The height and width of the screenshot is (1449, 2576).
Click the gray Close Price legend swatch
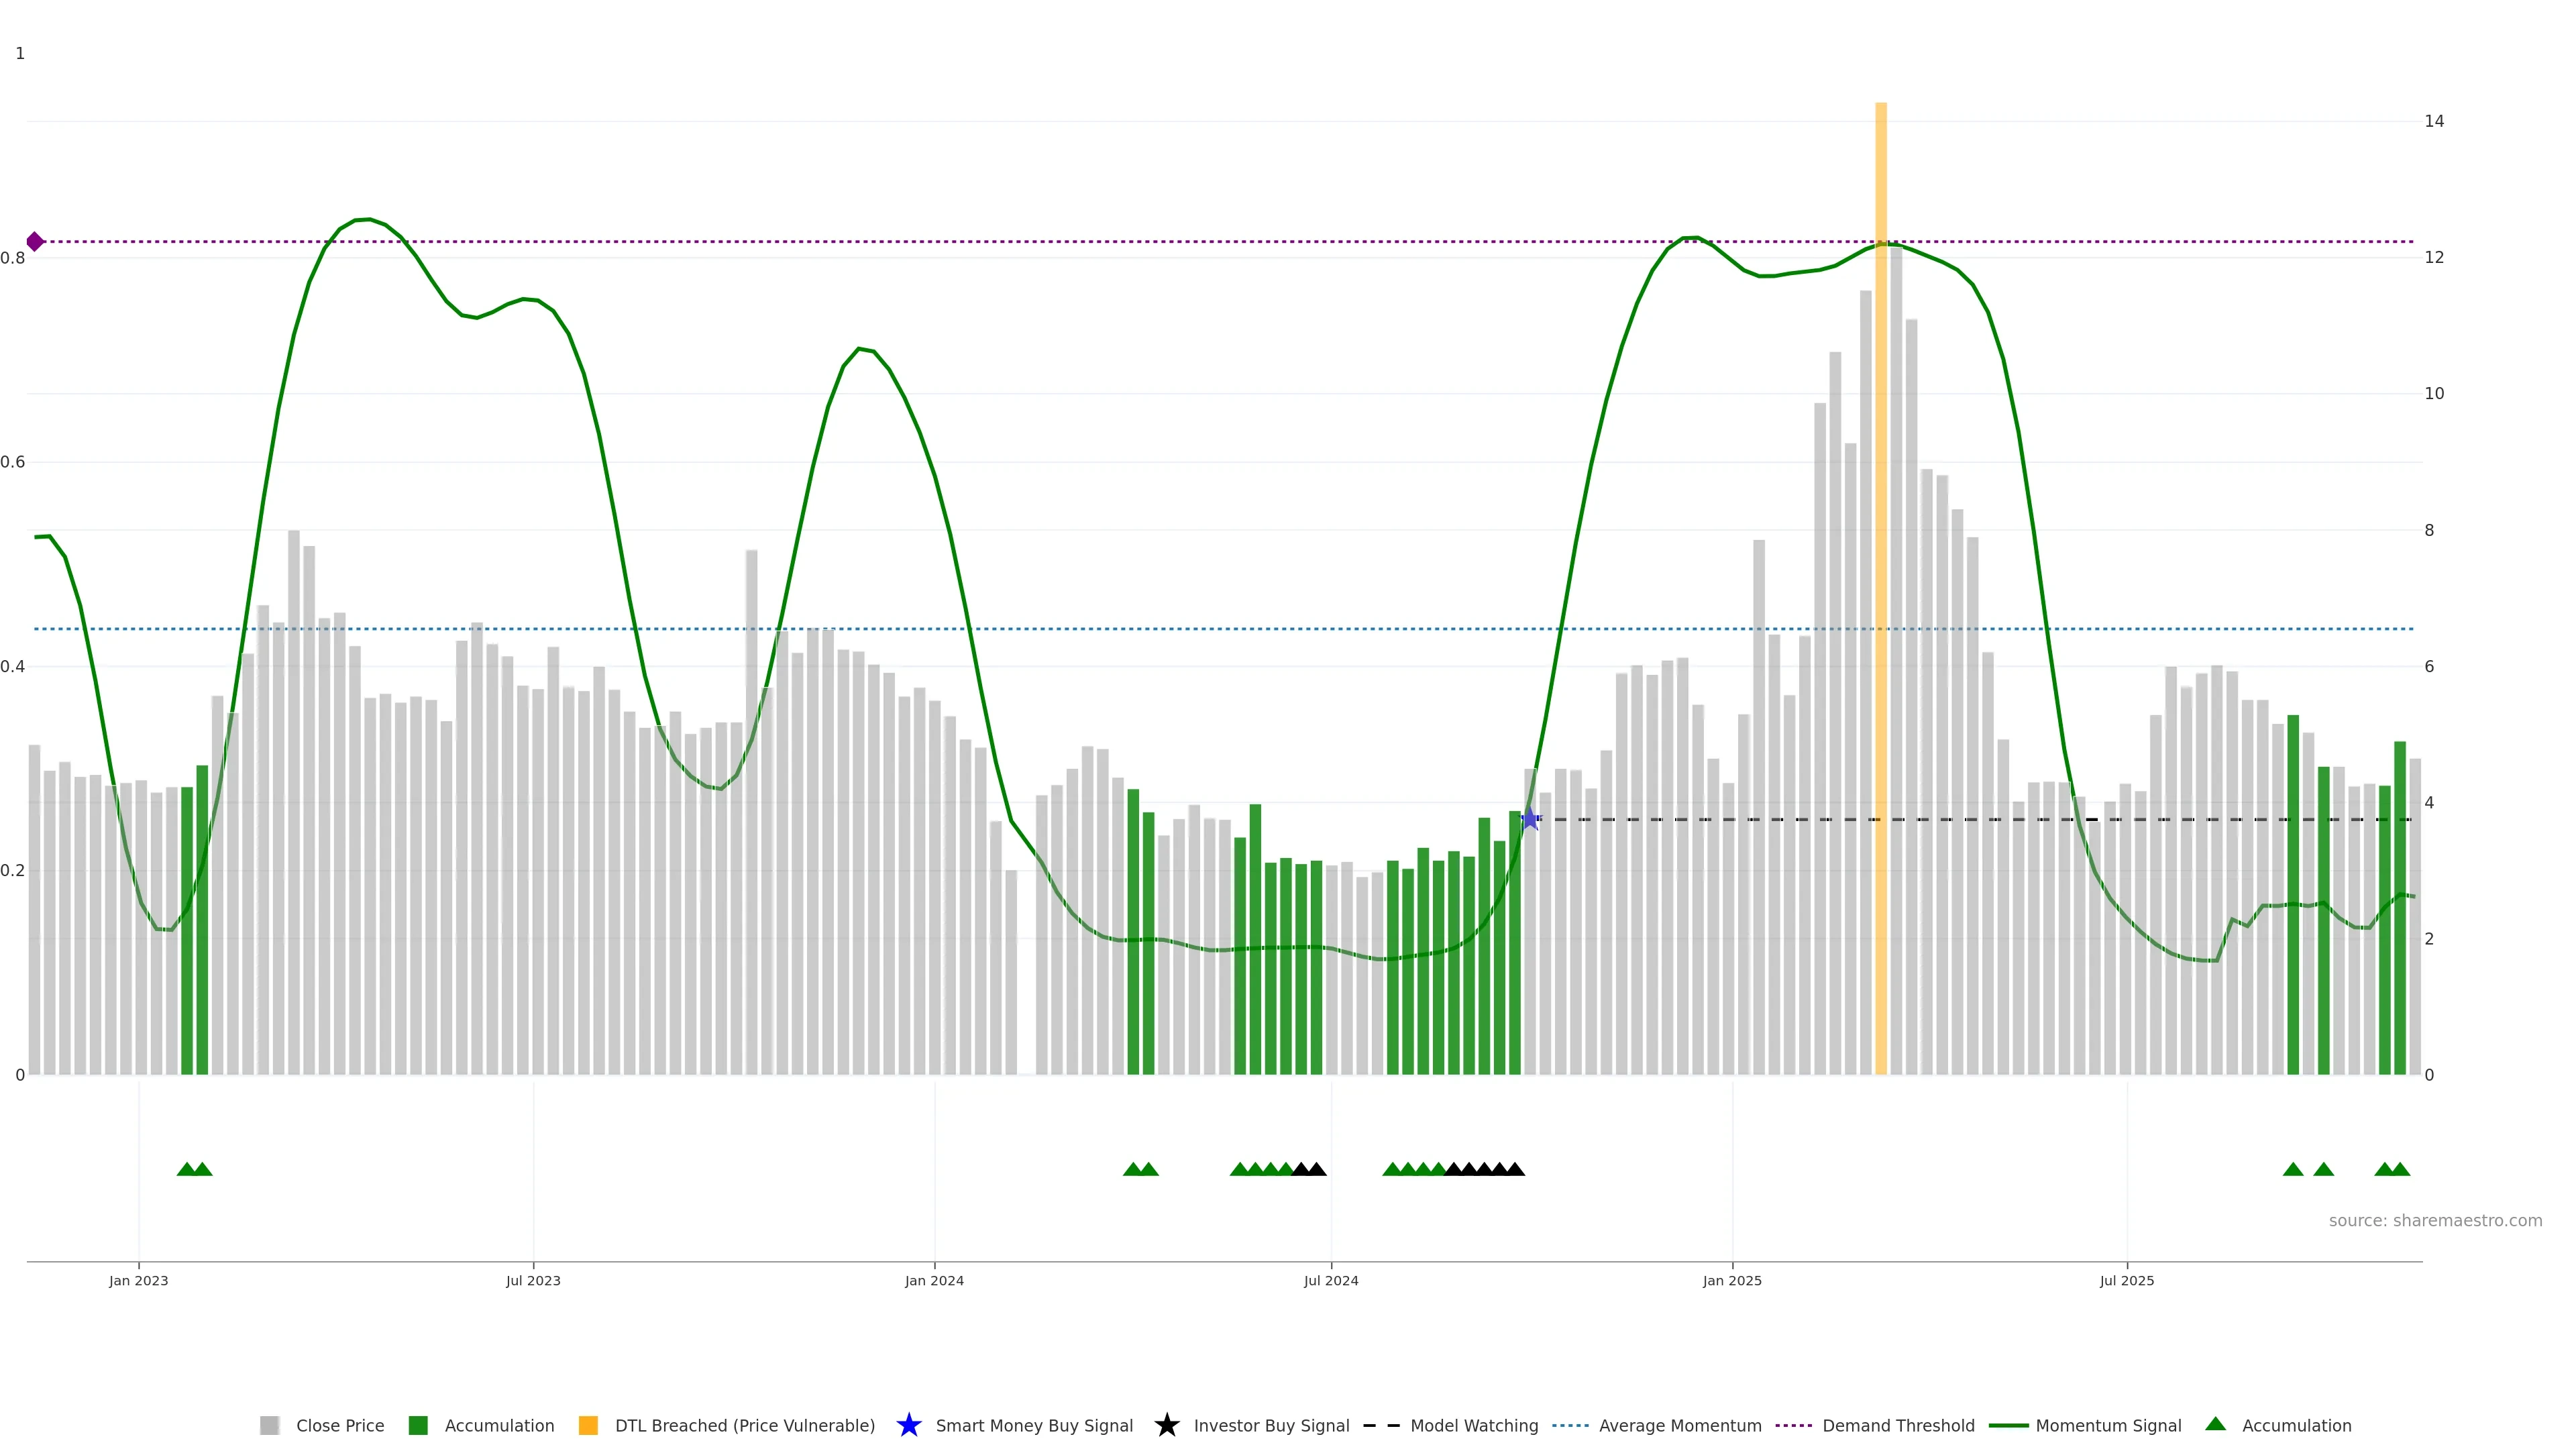270,1425
